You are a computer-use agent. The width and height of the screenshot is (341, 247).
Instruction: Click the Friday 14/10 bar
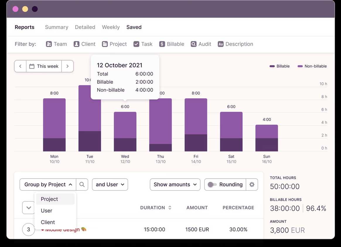pos(196,125)
